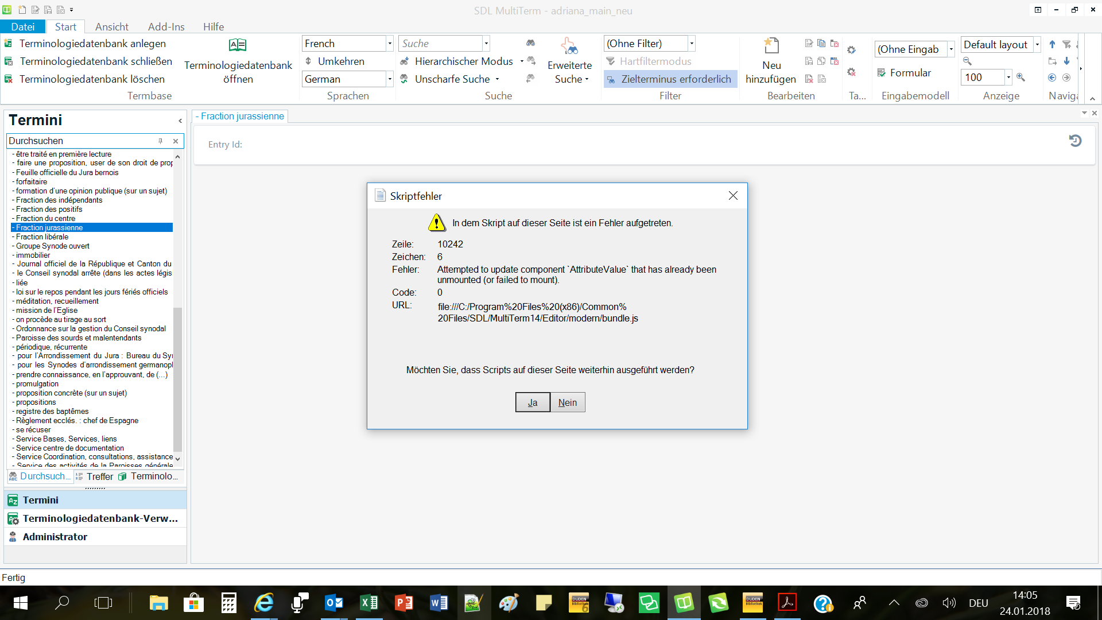Click the blue previous entry up arrow
Screen dimensions: 1102x620
(1052, 44)
